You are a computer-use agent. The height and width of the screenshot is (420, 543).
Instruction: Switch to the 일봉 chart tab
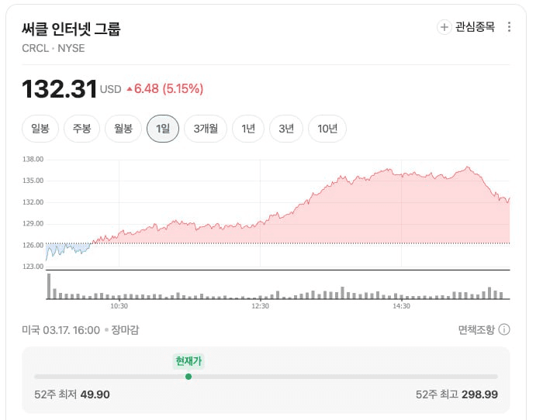pyautogui.click(x=40, y=129)
